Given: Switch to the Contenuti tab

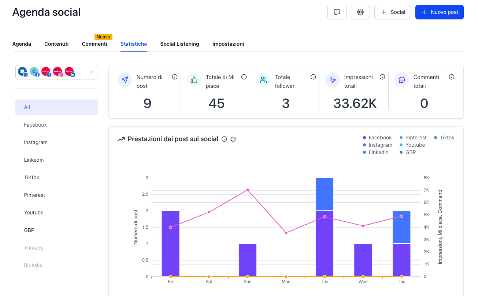Looking at the screenshot, I should point(56,44).
